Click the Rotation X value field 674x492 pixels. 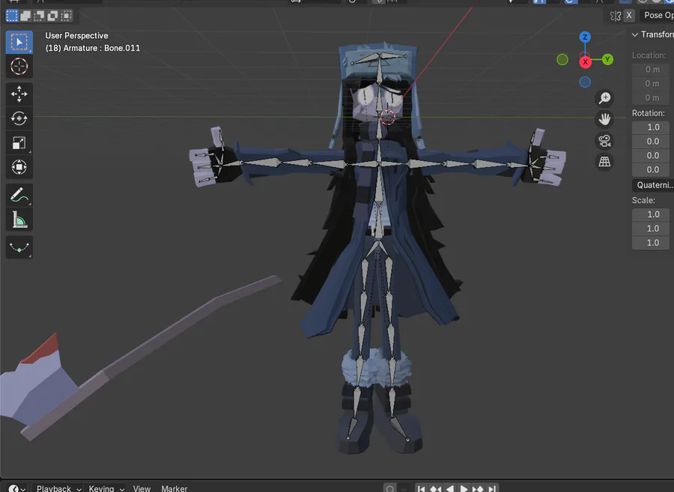(x=651, y=142)
